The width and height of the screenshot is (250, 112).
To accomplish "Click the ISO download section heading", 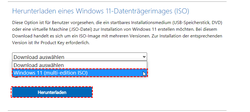I will pos(100,11).
